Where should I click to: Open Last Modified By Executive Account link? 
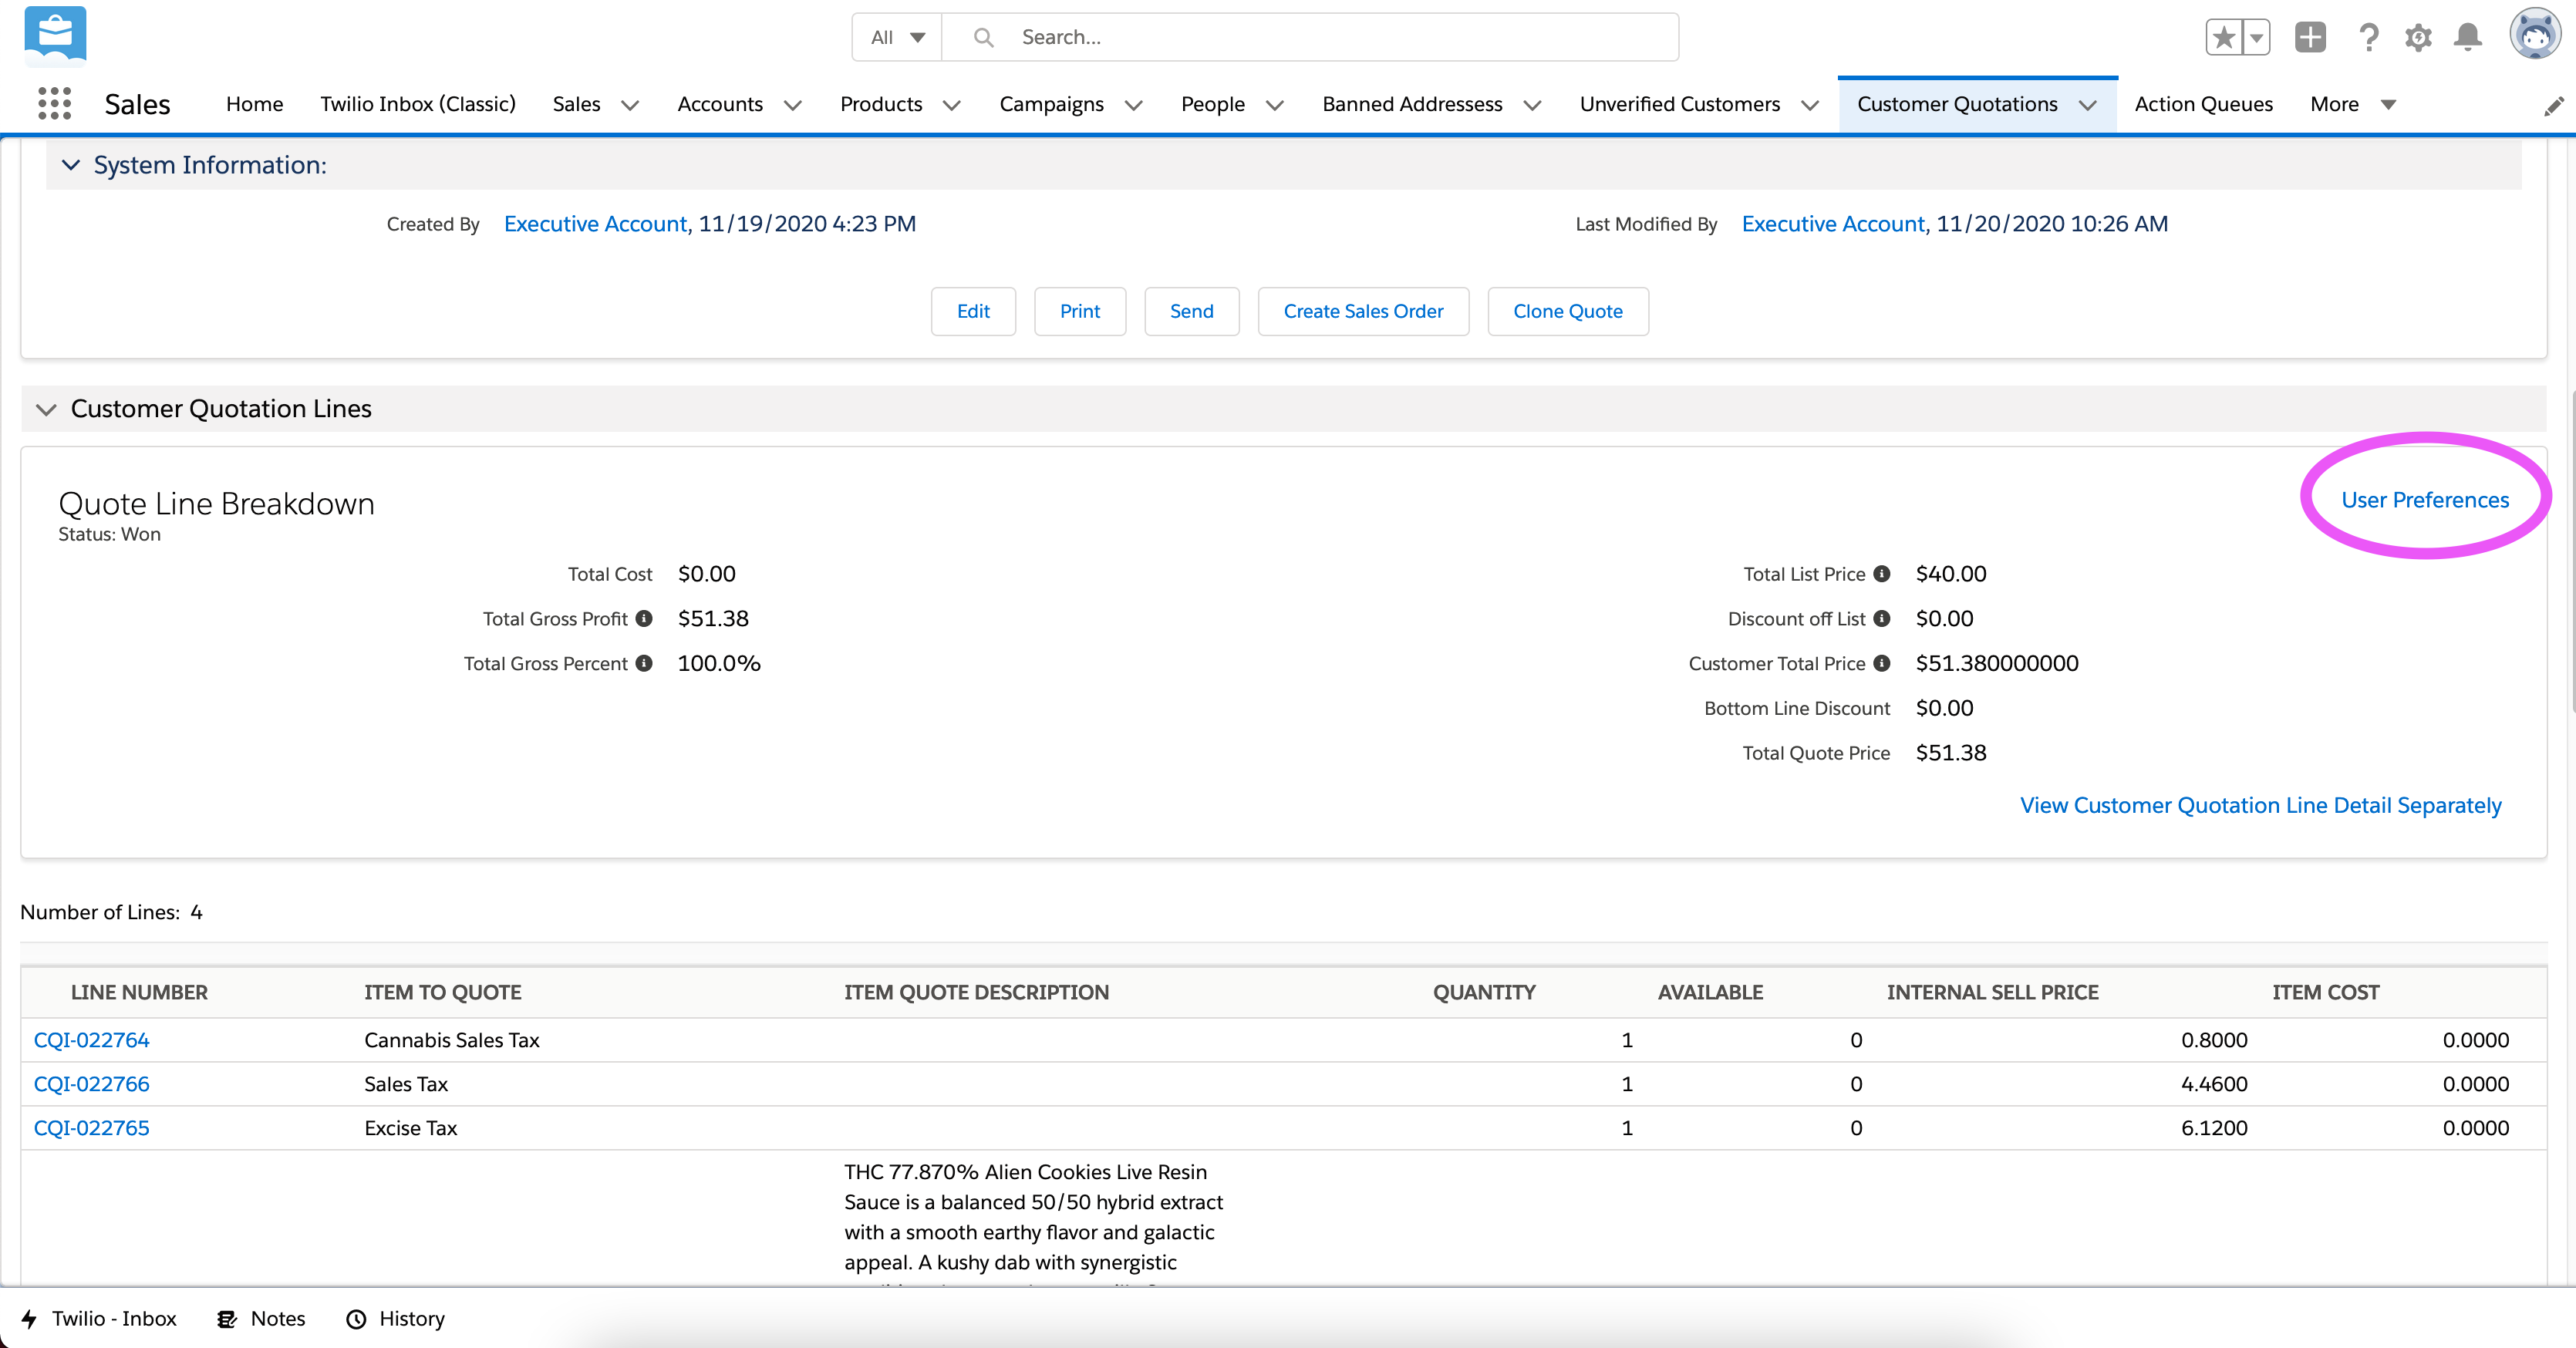tap(1833, 224)
